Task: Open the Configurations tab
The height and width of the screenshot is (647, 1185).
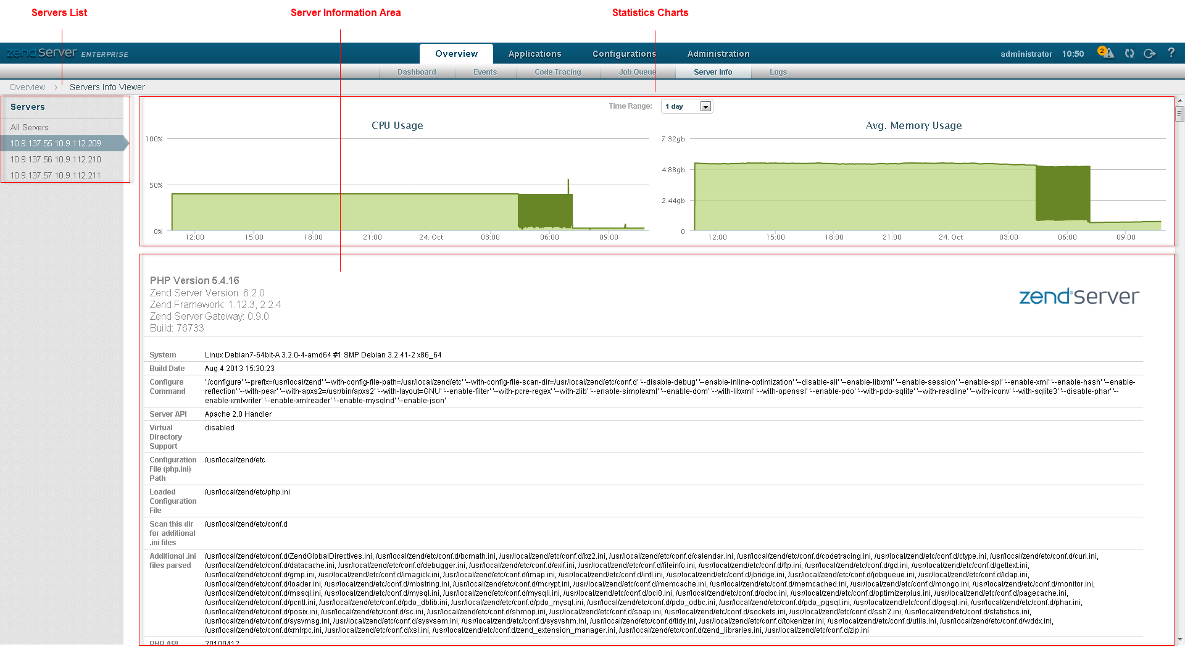Action: click(624, 54)
